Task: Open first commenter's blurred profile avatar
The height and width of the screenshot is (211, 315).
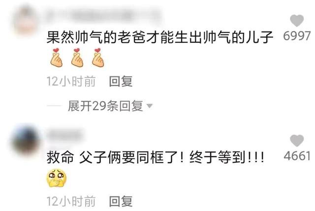Action: (26, 20)
